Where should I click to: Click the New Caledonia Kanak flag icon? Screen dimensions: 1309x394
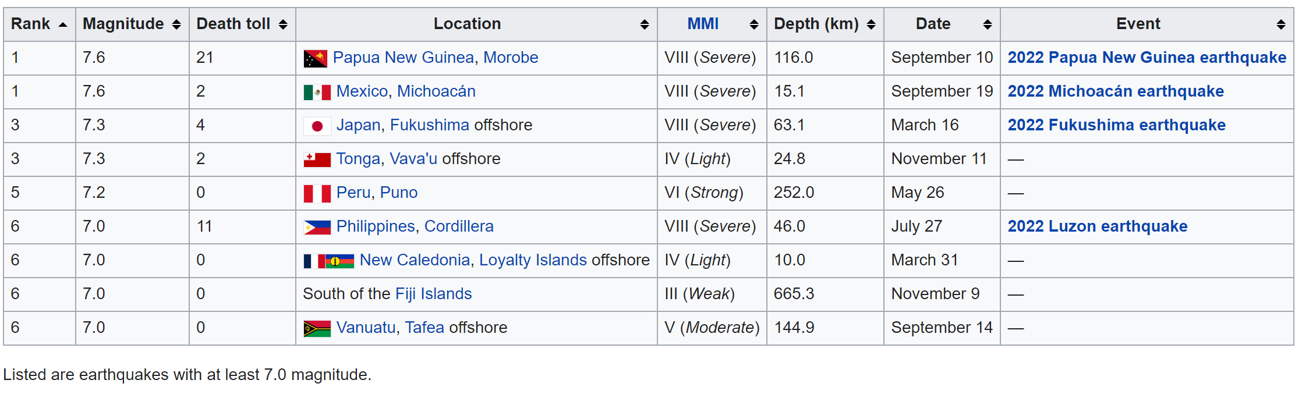coord(340,261)
